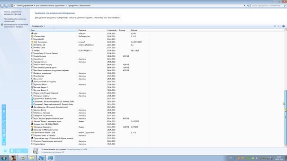The width and height of the screenshot is (287, 161).
Task: Click icon of Крошка Енот entry
Action: coord(32,124)
